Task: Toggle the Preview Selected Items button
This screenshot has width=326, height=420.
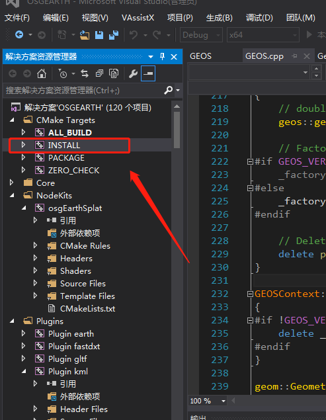Action: pos(148,73)
